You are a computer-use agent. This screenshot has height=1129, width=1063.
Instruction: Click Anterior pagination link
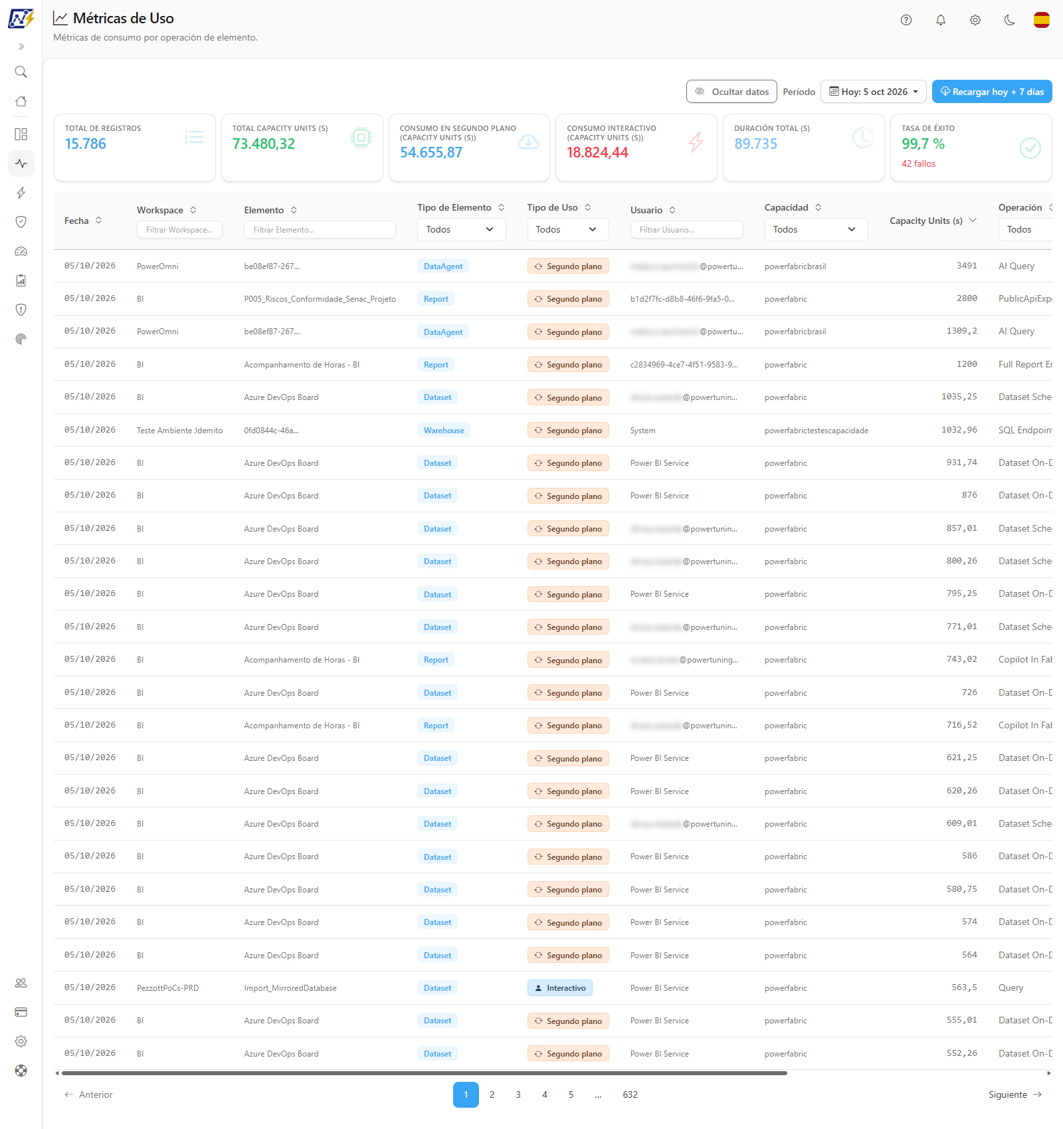click(x=88, y=1094)
